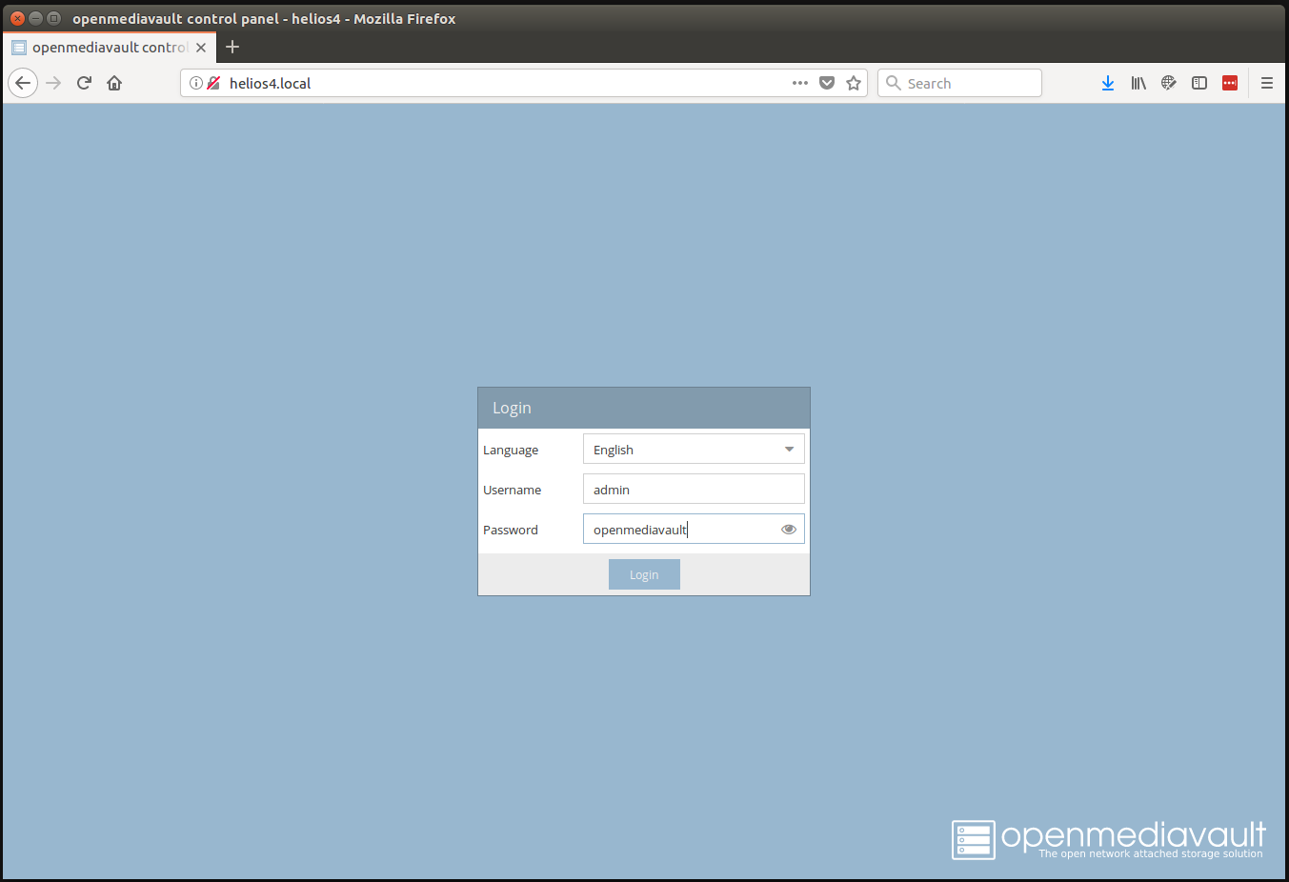Image resolution: width=1289 pixels, height=882 pixels.
Task: Click the Login button
Action: click(644, 574)
